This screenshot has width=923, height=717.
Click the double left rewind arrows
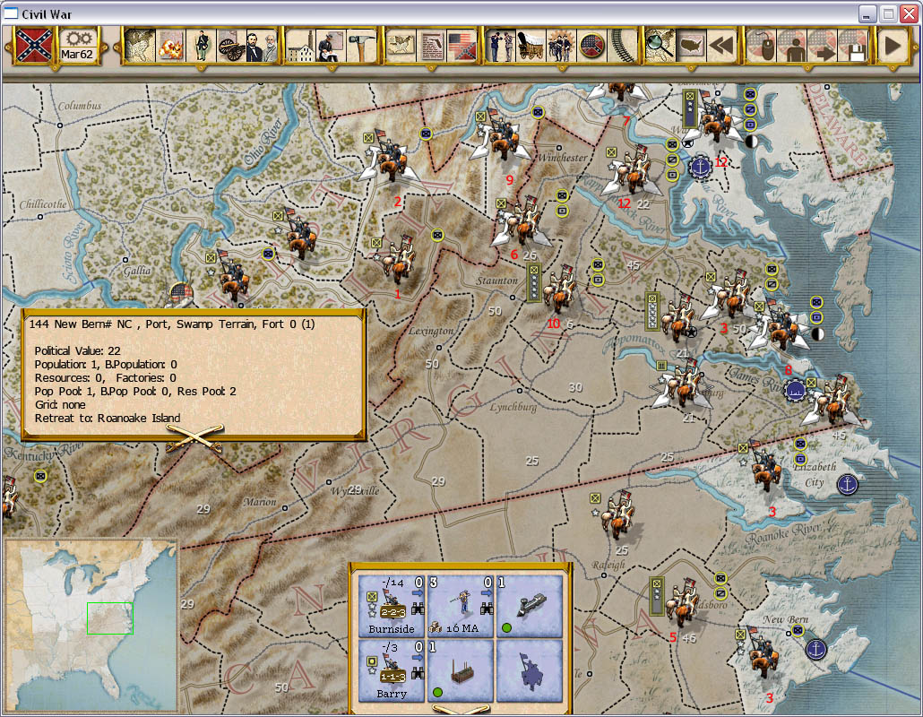point(721,46)
